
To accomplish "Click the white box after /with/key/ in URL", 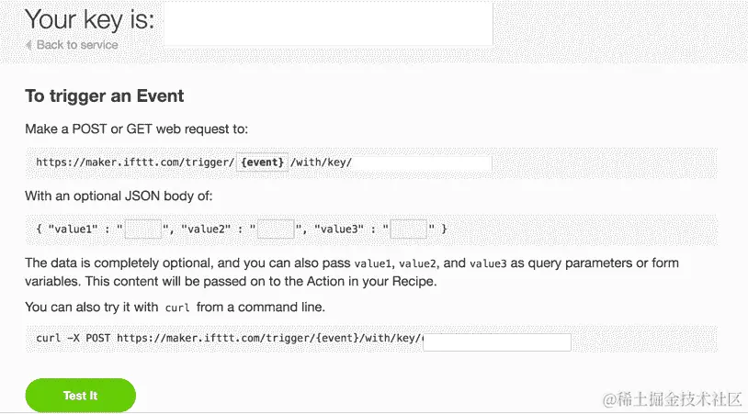I will pyautogui.click(x=423, y=162).
